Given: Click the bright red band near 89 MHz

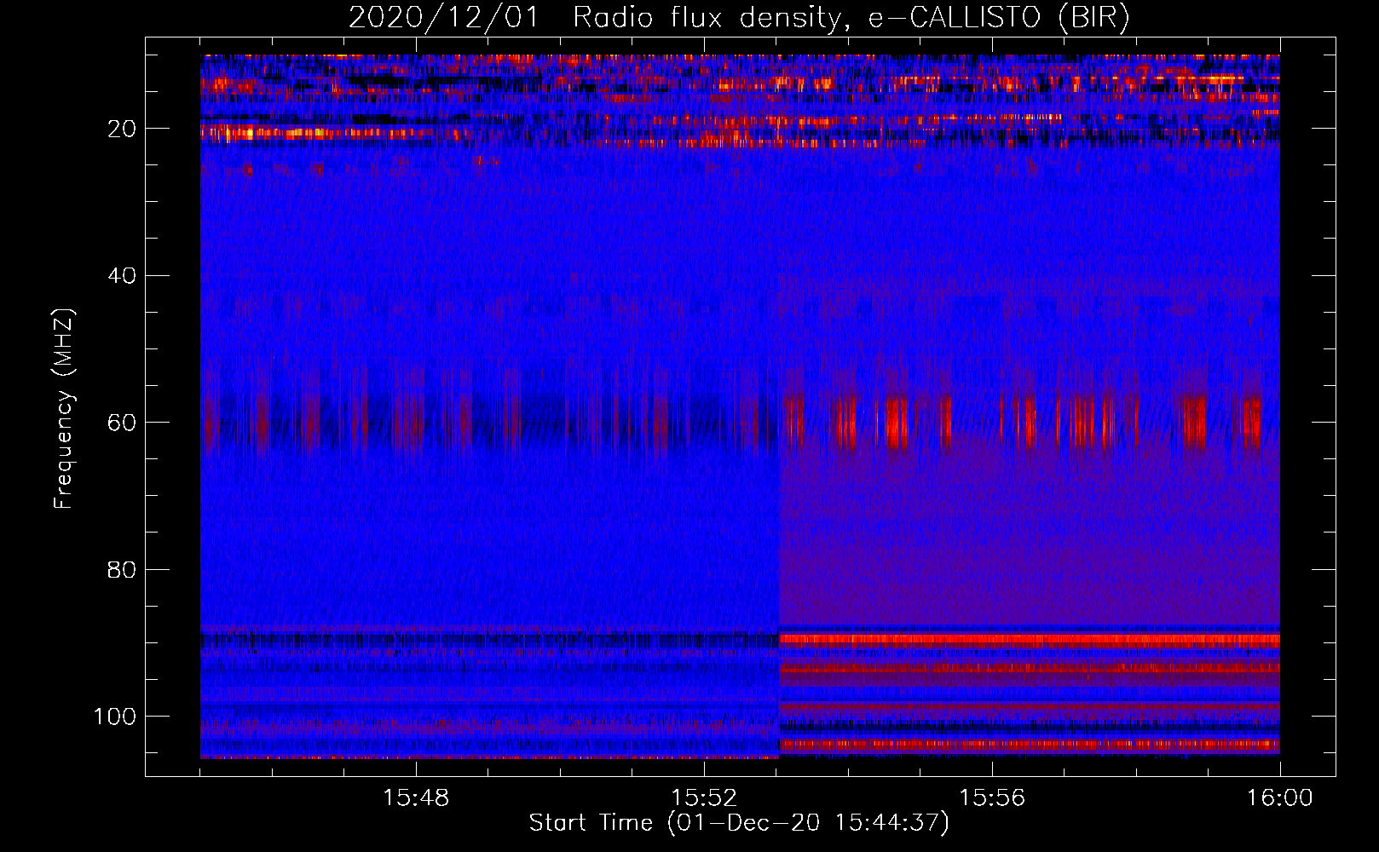Looking at the screenshot, I should [x=1030, y=639].
